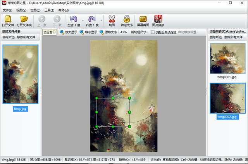Rotate left 1 degree with 左旋

74,21
